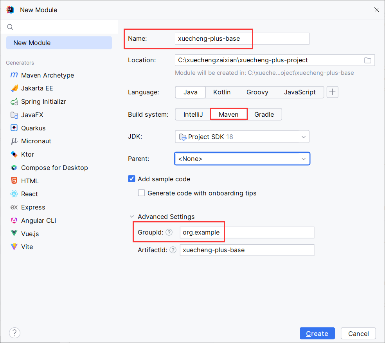Choose IntelliJ build system

click(193, 114)
